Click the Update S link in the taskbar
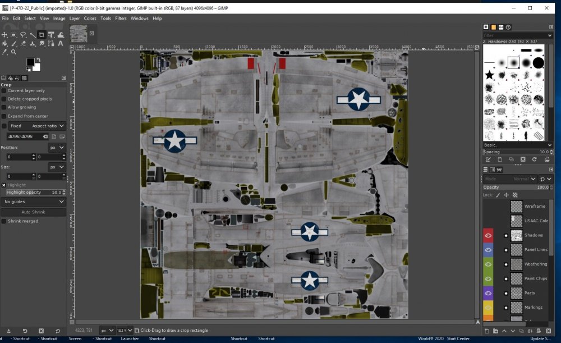561x343 pixels. 541,338
